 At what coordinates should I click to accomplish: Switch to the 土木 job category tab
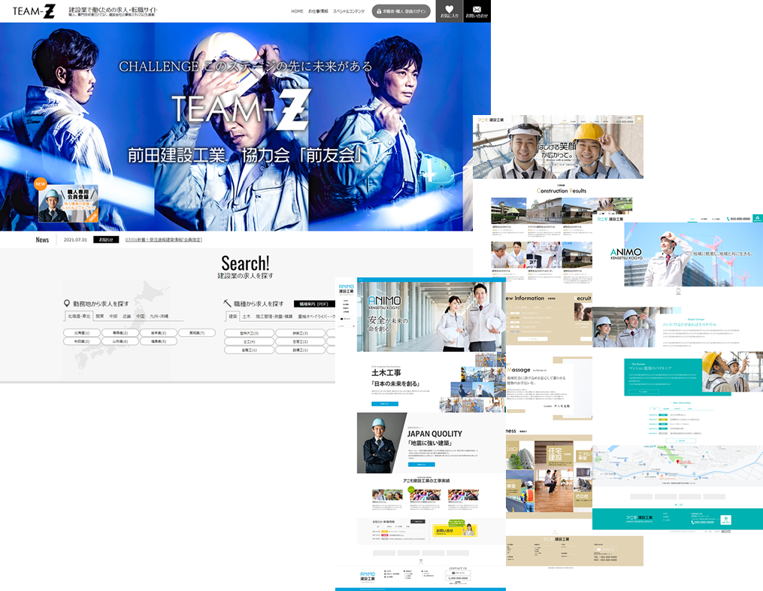[x=246, y=317]
